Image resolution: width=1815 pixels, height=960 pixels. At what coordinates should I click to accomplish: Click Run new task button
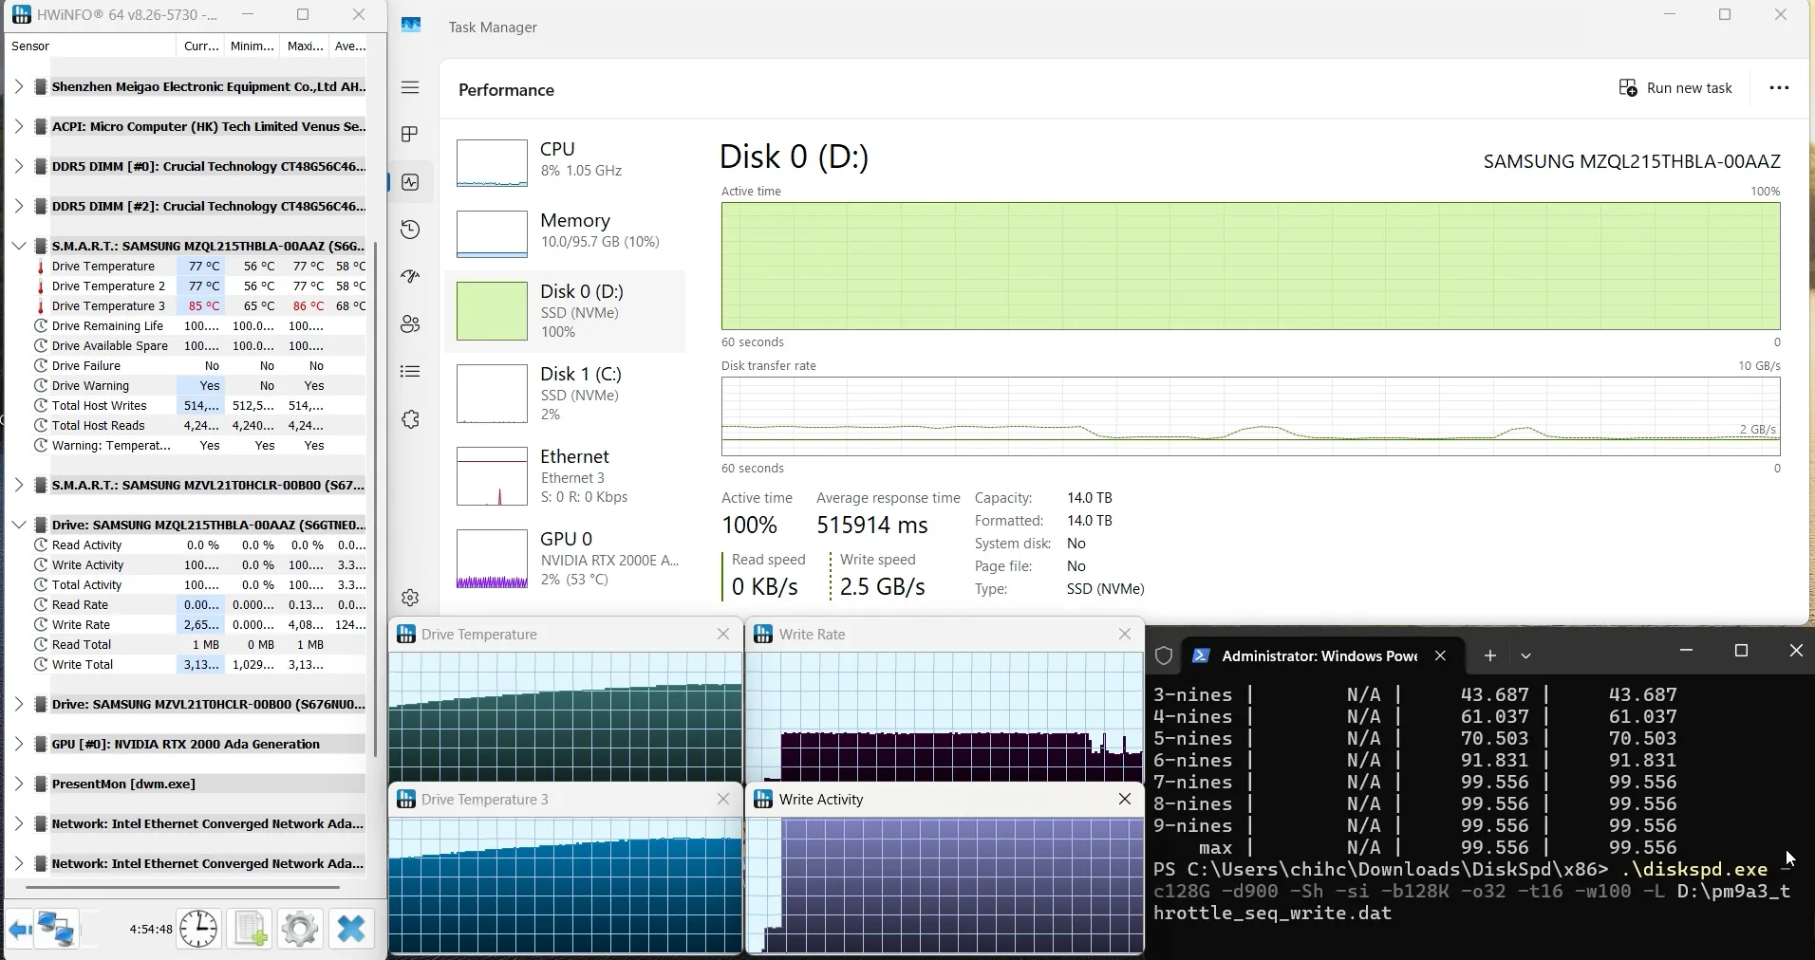tap(1675, 88)
